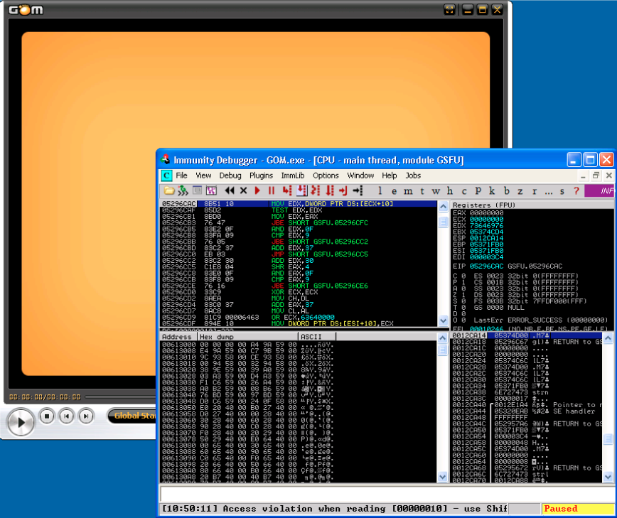Click the GOM logo in the title bar
Image resolution: width=617 pixels, height=518 pixels.
tap(26, 9)
